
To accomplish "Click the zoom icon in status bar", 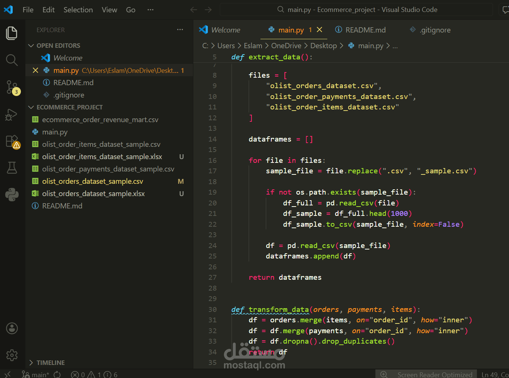I will (384, 374).
